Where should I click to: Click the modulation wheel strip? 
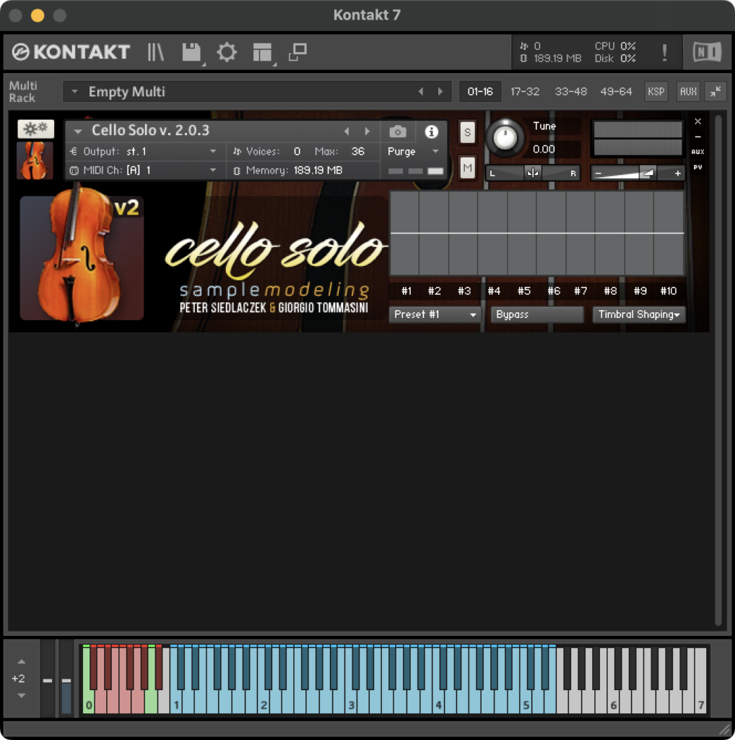(x=66, y=678)
